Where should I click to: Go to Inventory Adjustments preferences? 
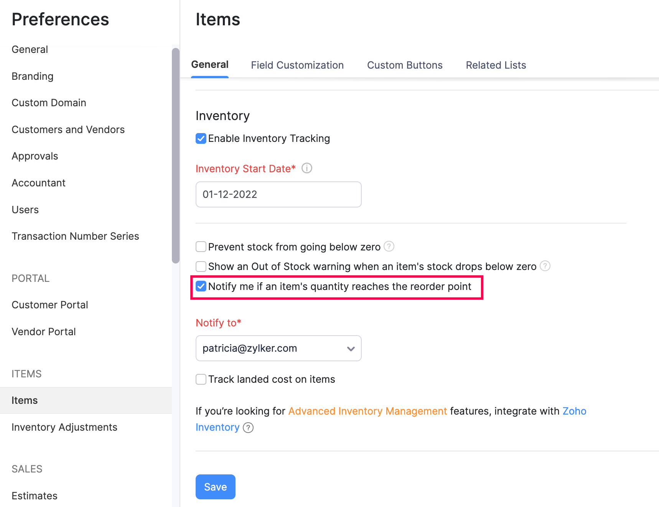point(64,427)
